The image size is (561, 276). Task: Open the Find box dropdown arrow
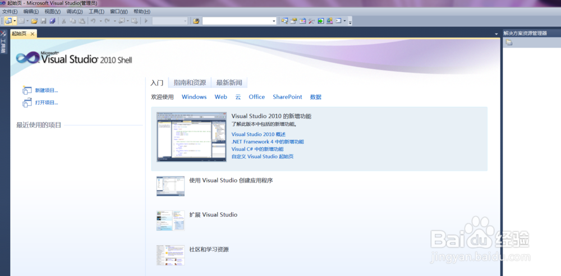(274, 21)
